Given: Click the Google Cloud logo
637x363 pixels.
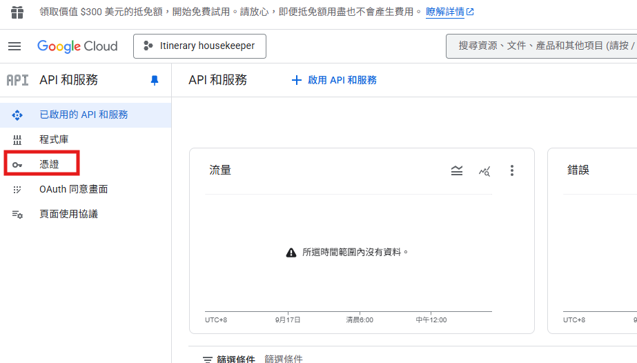Looking at the screenshot, I should (77, 46).
